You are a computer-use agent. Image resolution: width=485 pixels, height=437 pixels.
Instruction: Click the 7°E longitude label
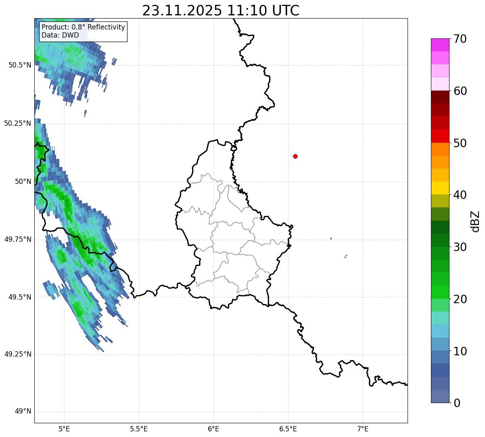coord(363,429)
